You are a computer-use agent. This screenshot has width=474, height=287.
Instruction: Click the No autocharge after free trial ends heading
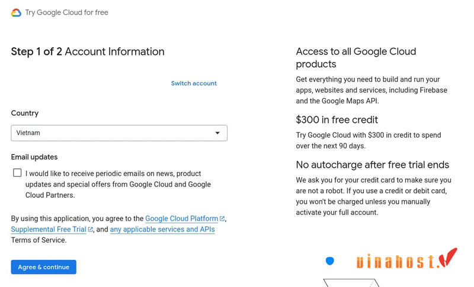(x=373, y=165)
